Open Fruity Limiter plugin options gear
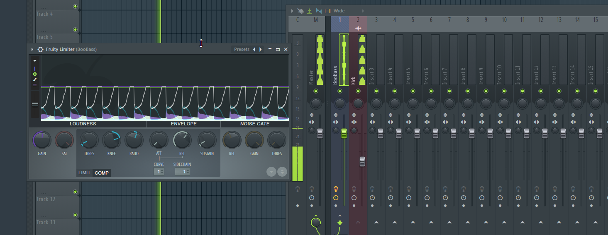The height and width of the screenshot is (235, 608). coord(40,49)
